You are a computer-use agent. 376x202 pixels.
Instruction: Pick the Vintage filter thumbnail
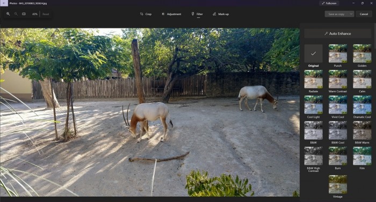tap(338, 184)
